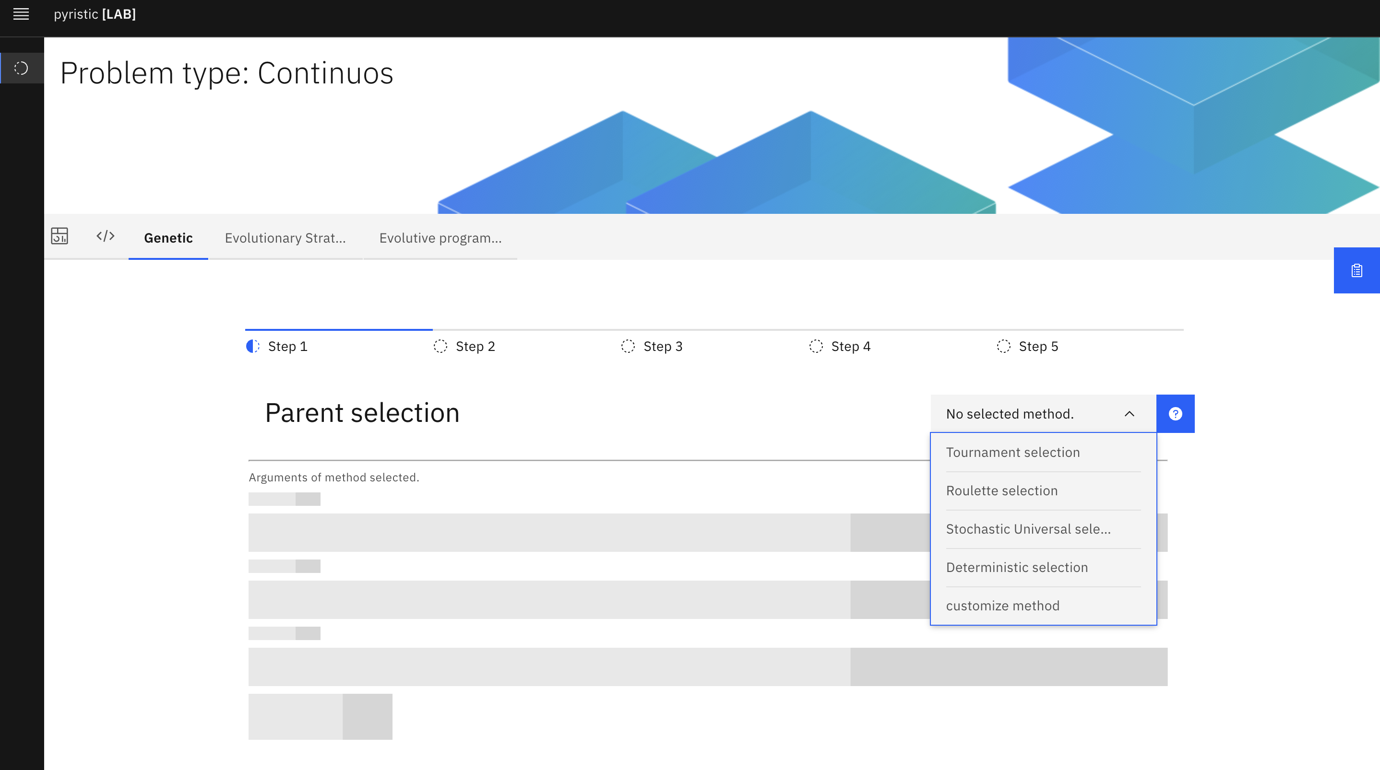The width and height of the screenshot is (1380, 770).
Task: Click No selected method. dropdown toggle
Action: 1043,413
